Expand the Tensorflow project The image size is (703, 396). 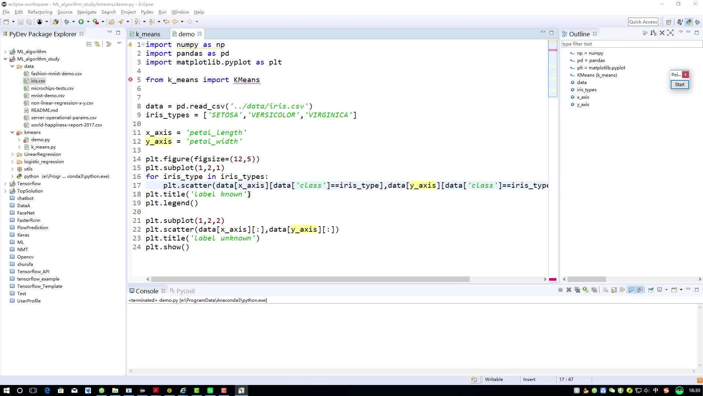click(5, 184)
